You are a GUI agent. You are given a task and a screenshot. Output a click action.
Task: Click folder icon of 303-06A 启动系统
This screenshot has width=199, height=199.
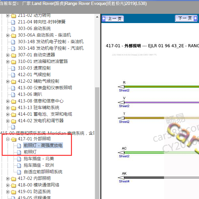[x=14, y=35]
